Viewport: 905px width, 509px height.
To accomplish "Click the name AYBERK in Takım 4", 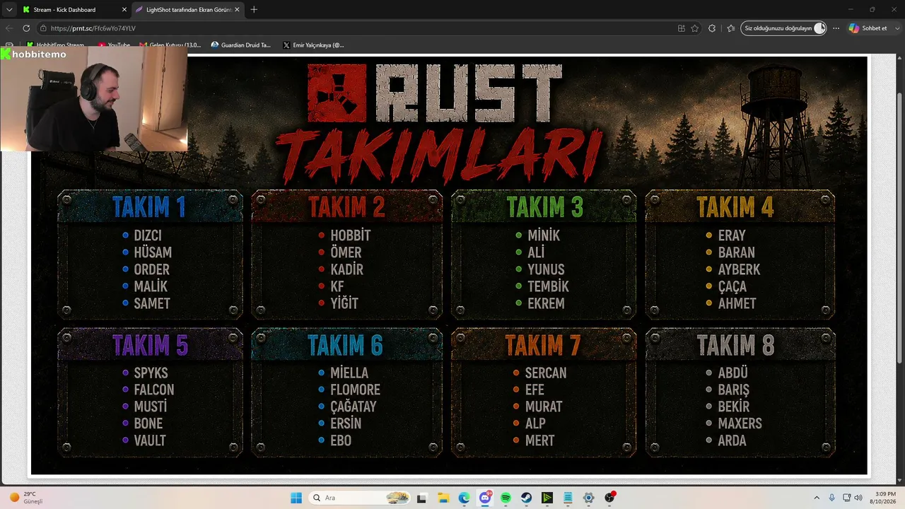I will tap(739, 269).
